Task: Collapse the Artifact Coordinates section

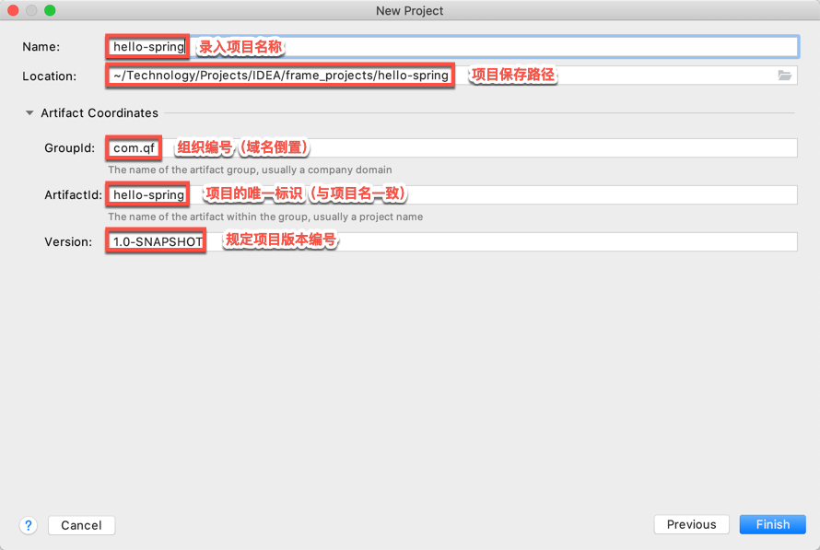Action: click(x=29, y=113)
